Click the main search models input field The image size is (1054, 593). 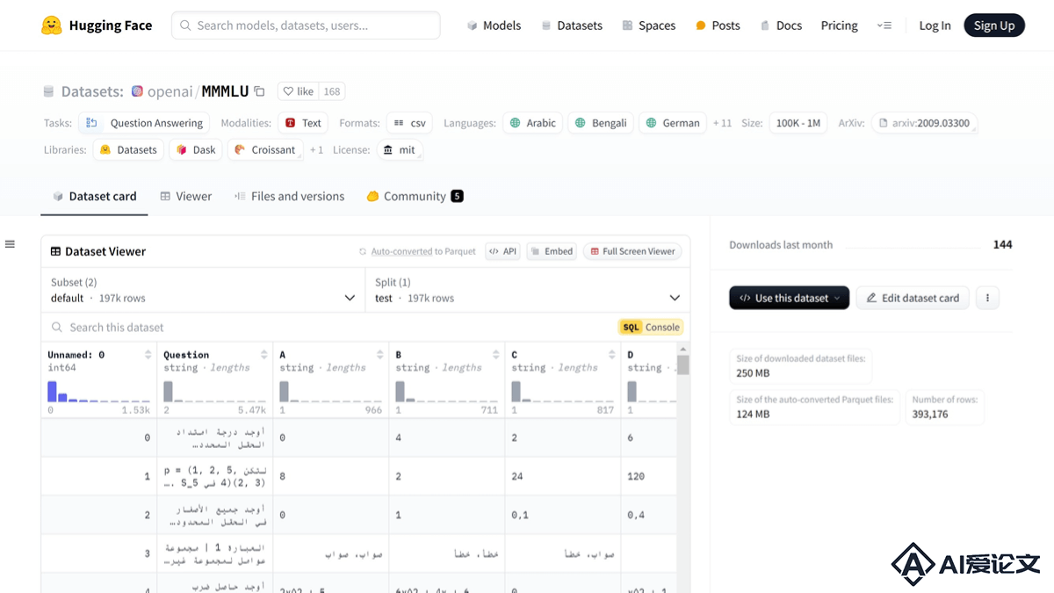pyautogui.click(x=306, y=25)
